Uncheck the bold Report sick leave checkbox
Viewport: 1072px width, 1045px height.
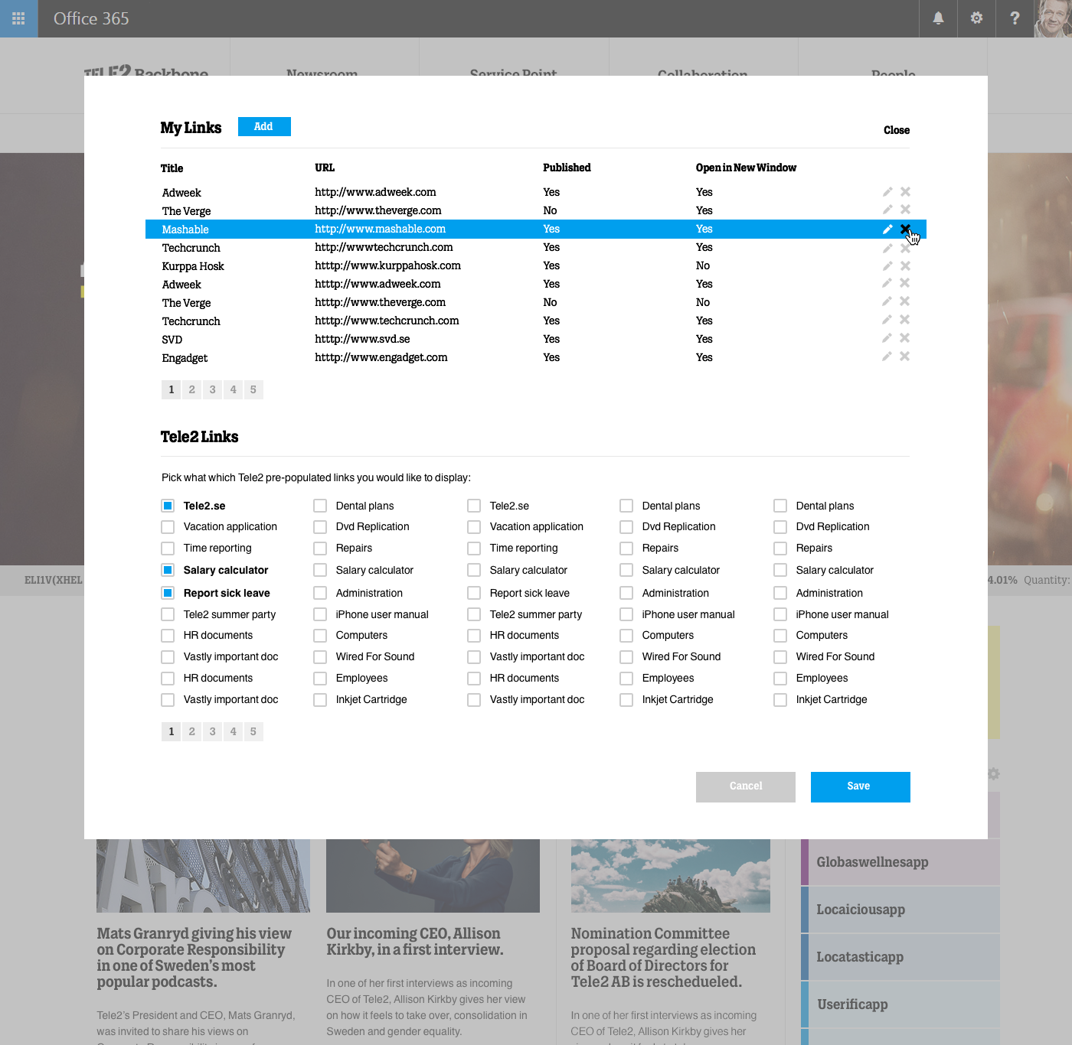click(168, 593)
